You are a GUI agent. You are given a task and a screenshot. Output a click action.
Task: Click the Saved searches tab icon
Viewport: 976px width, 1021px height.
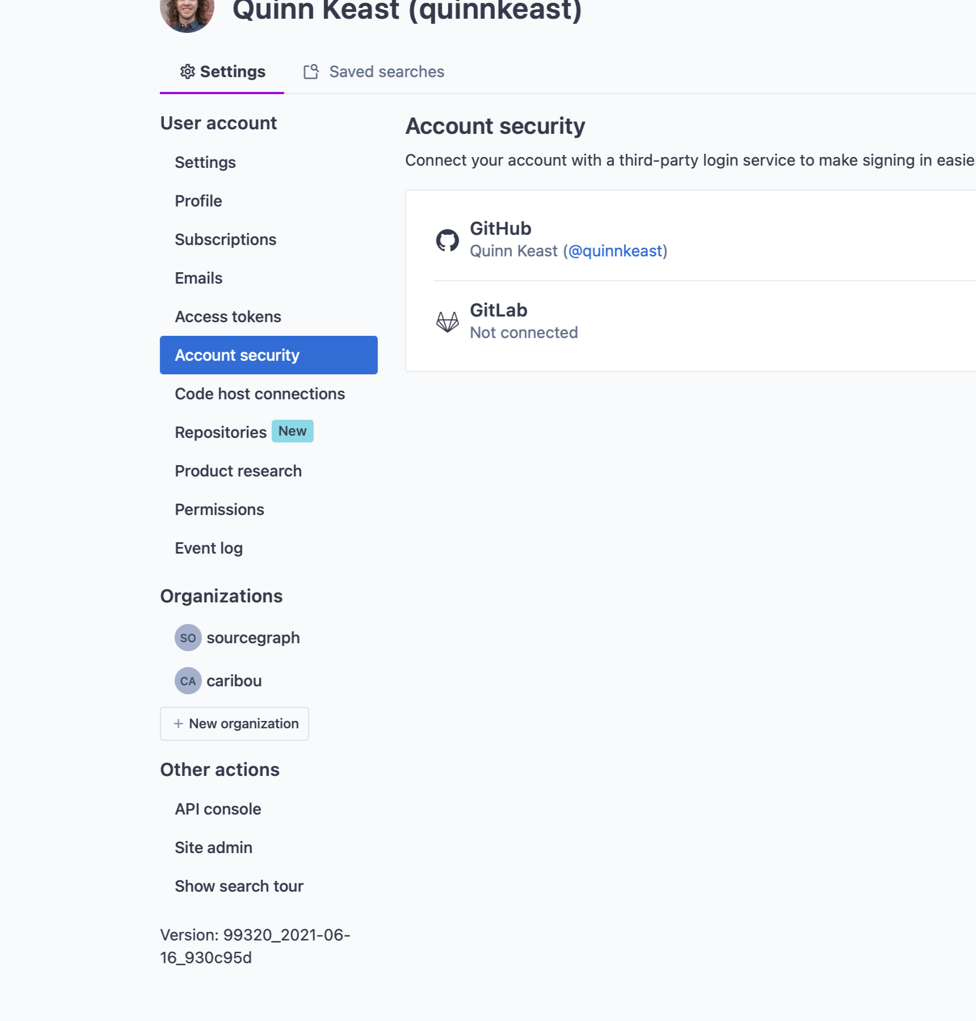(x=311, y=71)
